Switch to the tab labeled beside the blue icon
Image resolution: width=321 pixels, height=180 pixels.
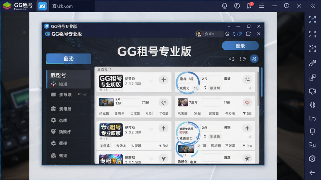62,6
